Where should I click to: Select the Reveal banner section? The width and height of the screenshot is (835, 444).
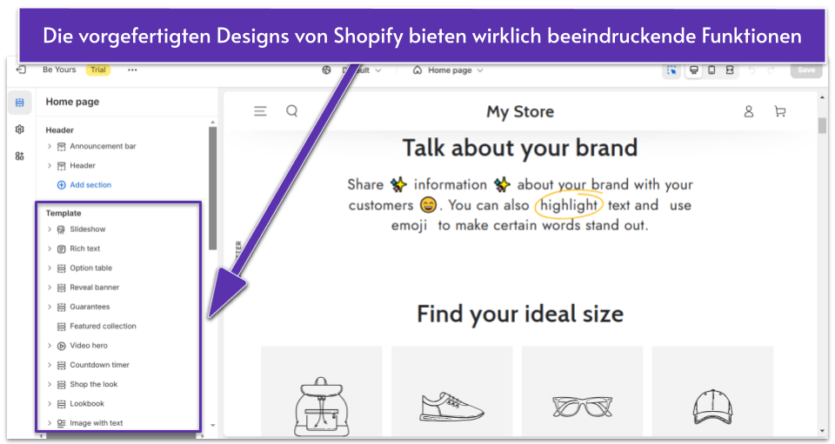[x=94, y=287]
